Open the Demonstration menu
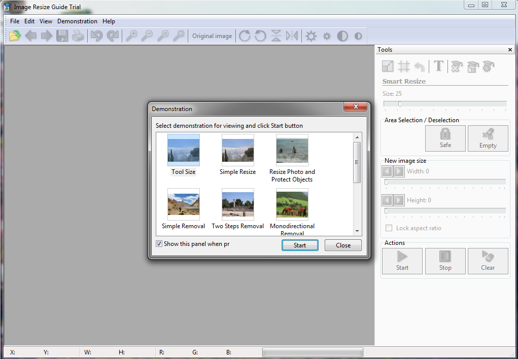Image resolution: width=518 pixels, height=359 pixels. point(77,21)
